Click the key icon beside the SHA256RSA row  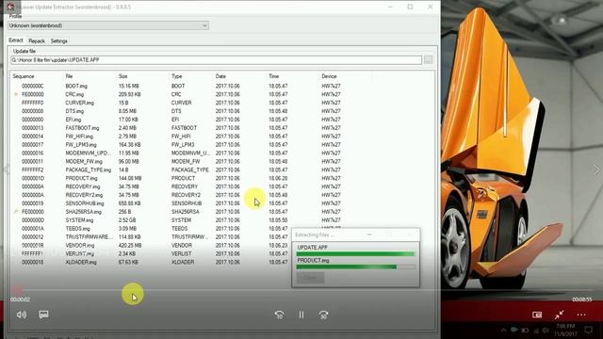[x=16, y=212]
